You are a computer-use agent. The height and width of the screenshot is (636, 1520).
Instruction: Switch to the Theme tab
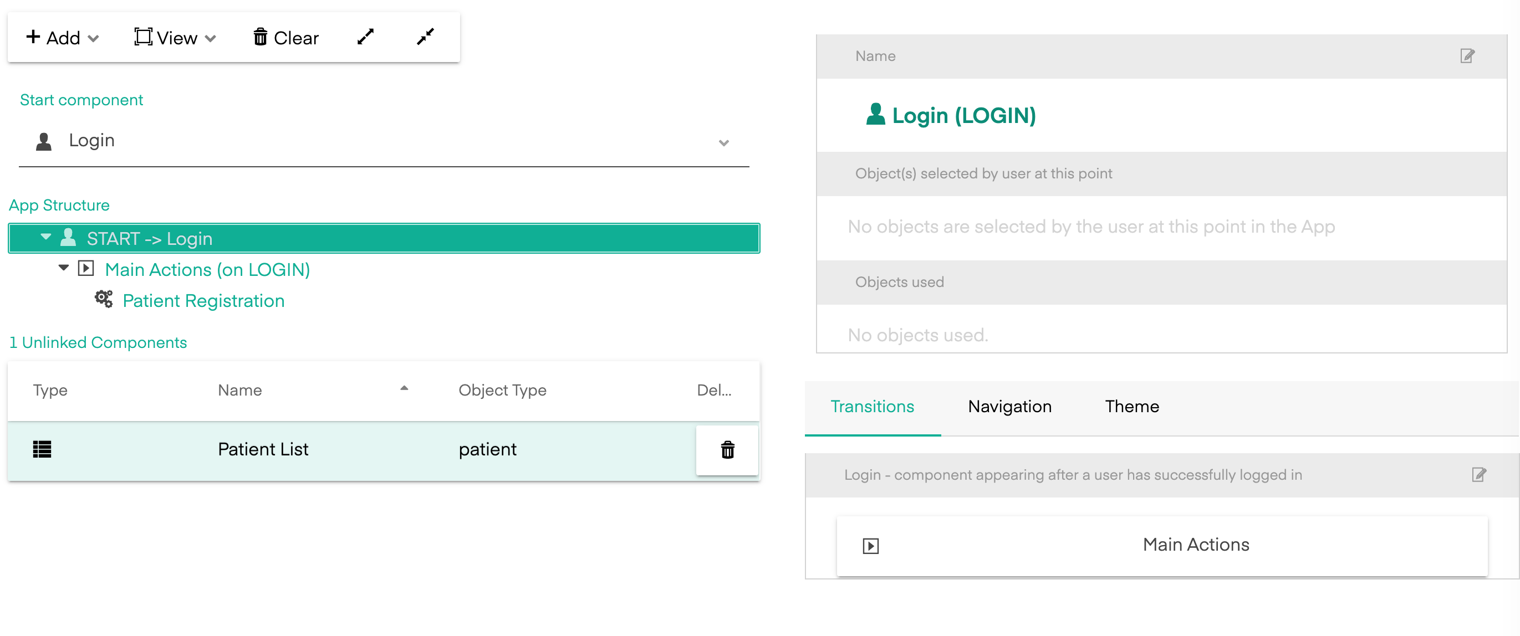coord(1132,407)
